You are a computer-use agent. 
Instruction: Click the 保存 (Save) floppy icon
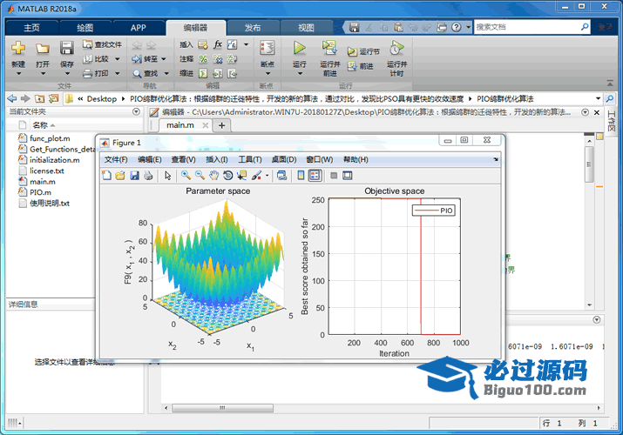[67, 48]
